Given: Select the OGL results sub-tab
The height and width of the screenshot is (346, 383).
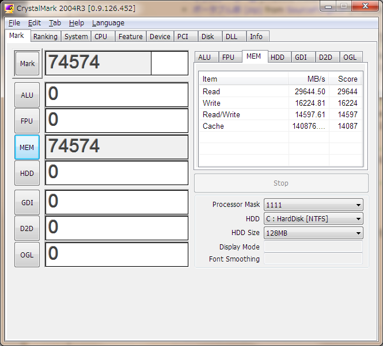Looking at the screenshot, I should (350, 57).
